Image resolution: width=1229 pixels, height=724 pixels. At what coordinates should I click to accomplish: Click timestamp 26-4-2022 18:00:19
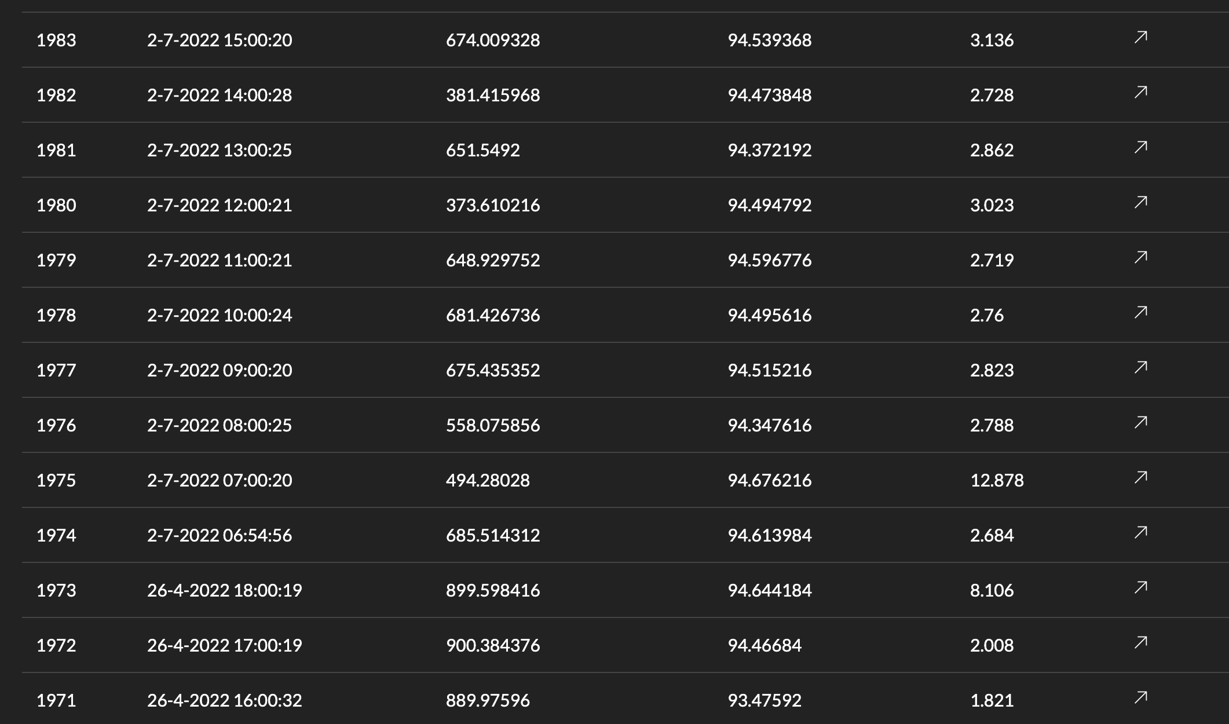click(x=225, y=590)
